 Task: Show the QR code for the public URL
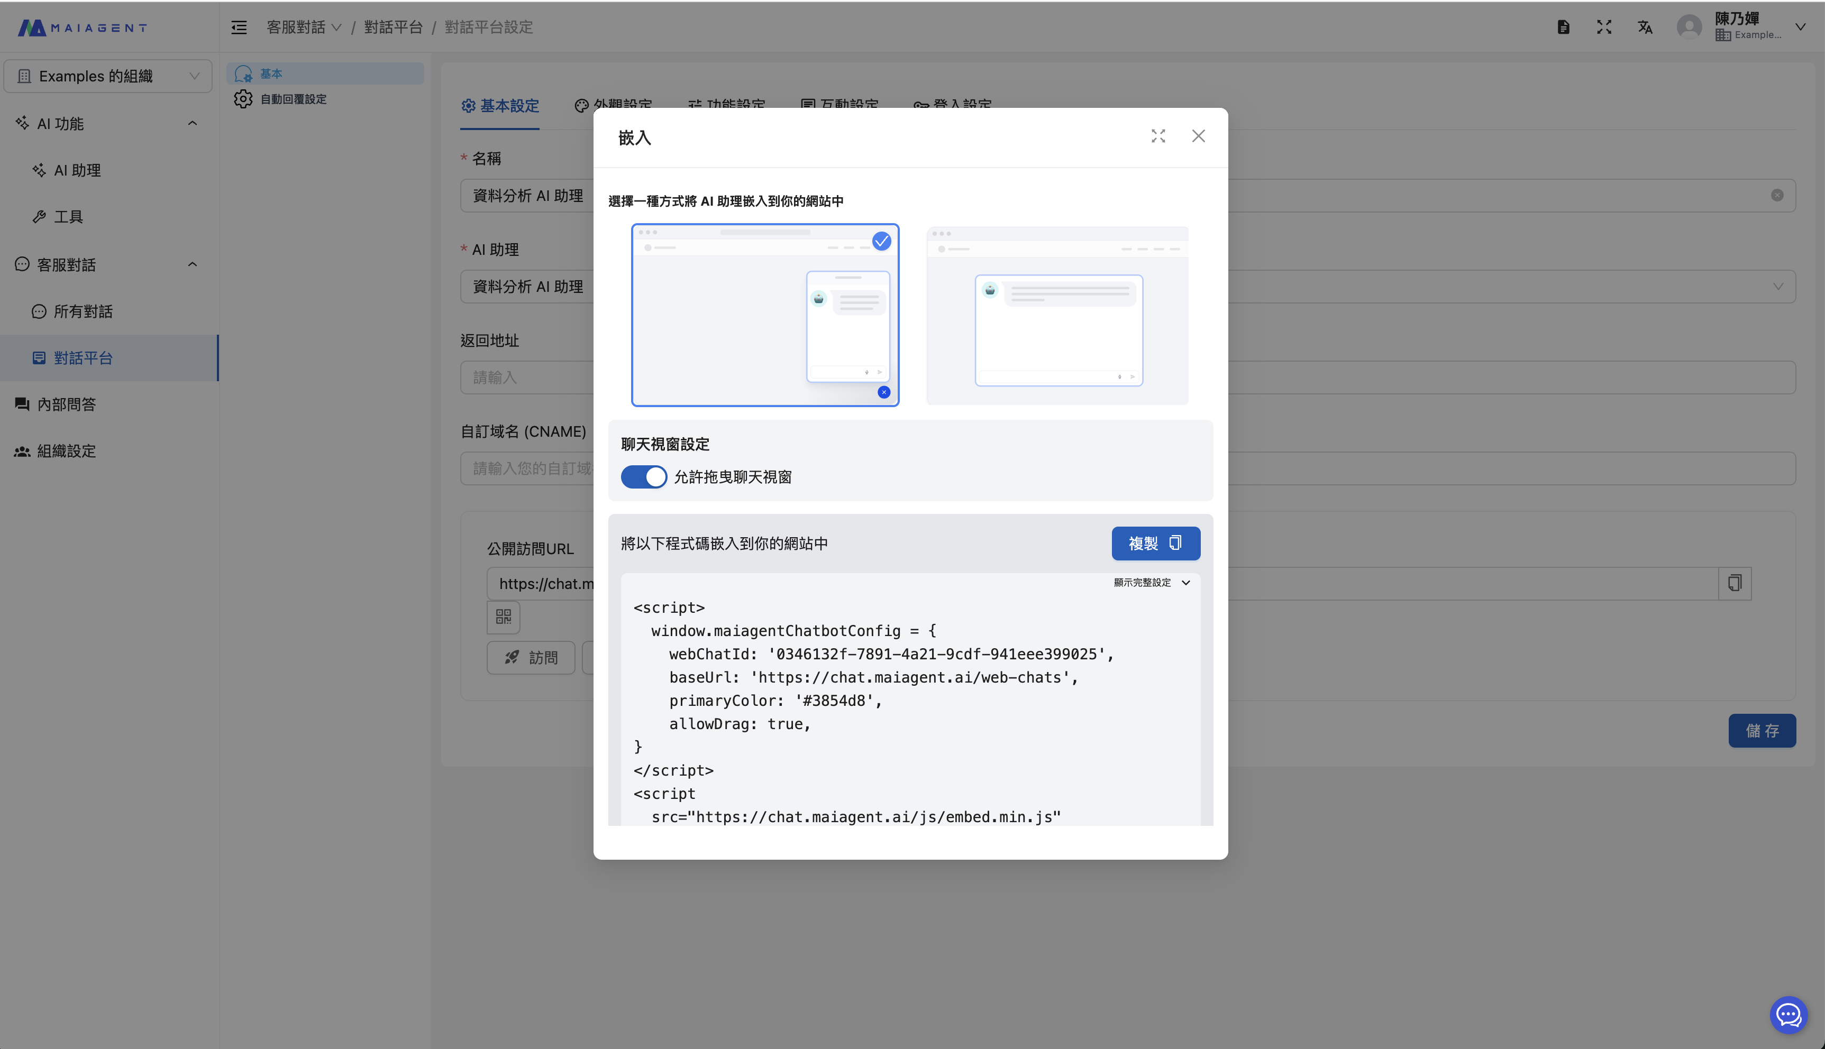[x=503, y=616]
